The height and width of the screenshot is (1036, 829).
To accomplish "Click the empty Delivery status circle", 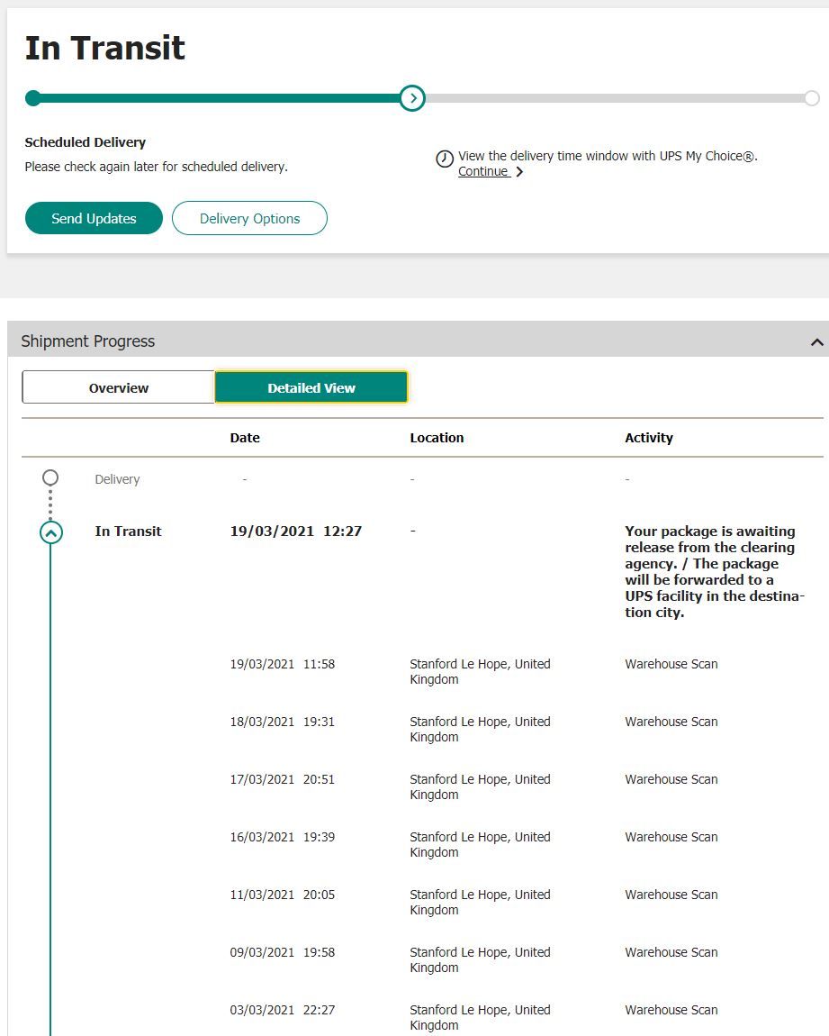I will point(50,477).
